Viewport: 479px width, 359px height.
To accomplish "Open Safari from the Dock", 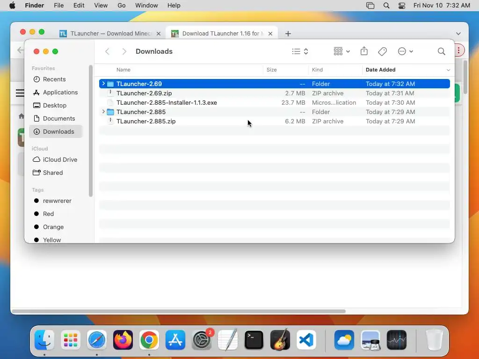I will coord(97,340).
